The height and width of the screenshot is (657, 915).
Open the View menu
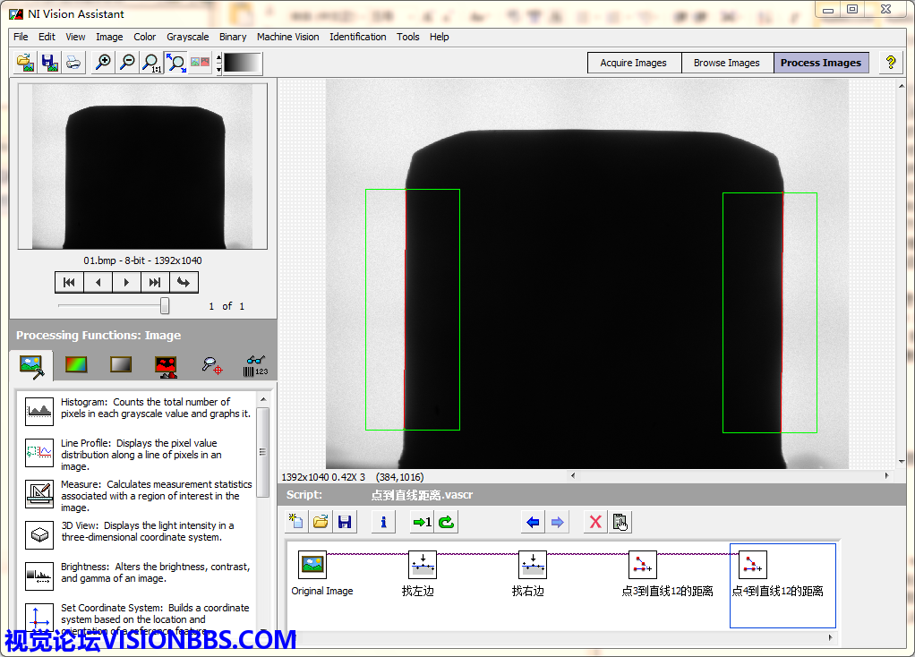click(x=75, y=37)
